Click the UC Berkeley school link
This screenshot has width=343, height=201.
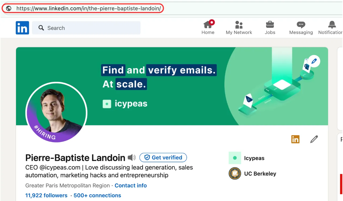click(x=260, y=173)
